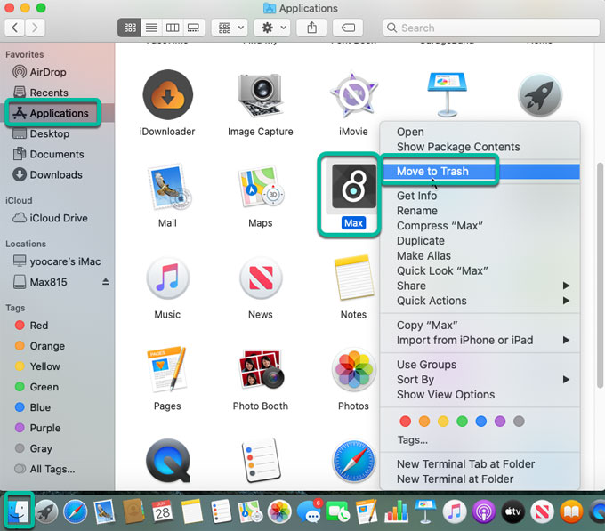605x531 pixels.
Task: Click the Maps application icon
Action: pyautogui.click(x=260, y=187)
